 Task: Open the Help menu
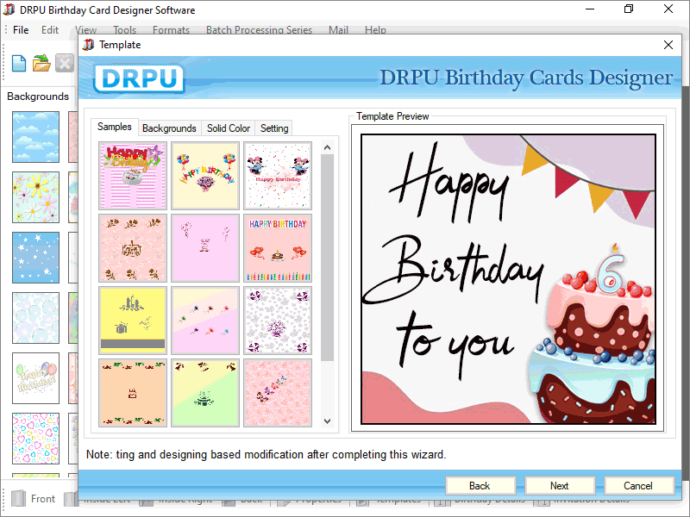(x=375, y=30)
